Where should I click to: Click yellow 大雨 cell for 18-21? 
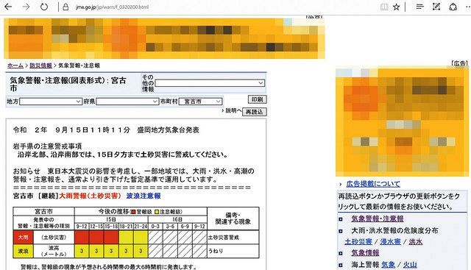coord(126,238)
